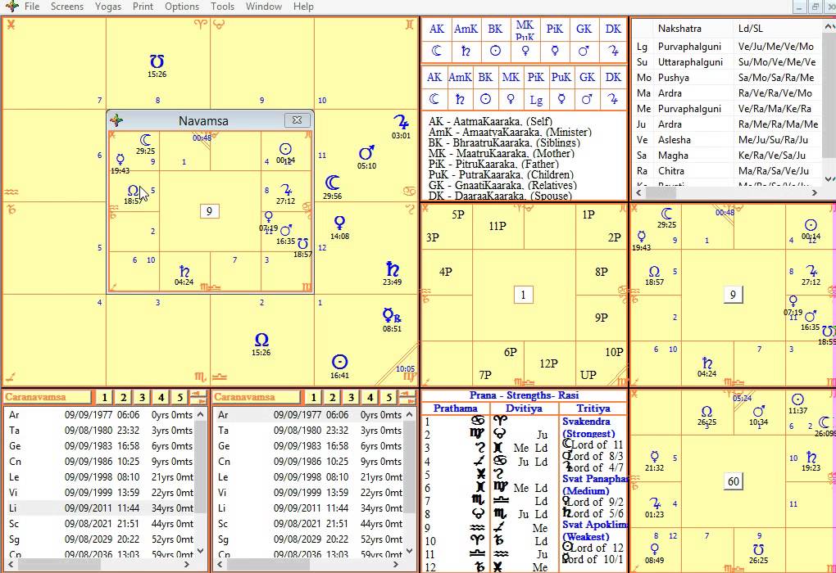
Task: Click Sun glyph at 11:37 in D-60 chart
Action: pos(797,399)
